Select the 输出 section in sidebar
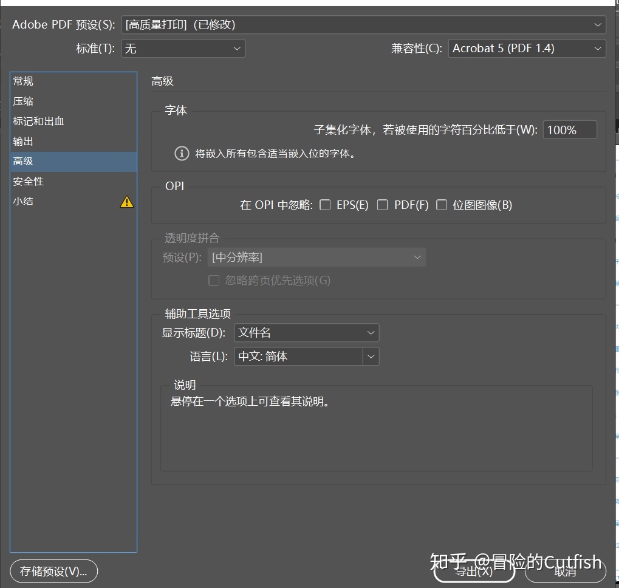This screenshot has width=619, height=588. pyautogui.click(x=74, y=142)
